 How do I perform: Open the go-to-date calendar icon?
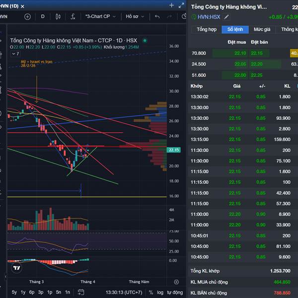81,292
